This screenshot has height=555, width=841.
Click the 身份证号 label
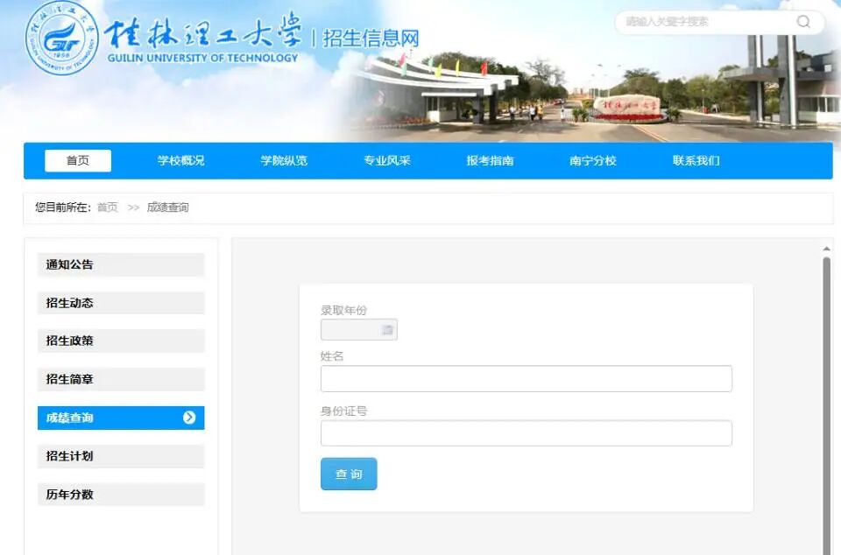point(343,411)
